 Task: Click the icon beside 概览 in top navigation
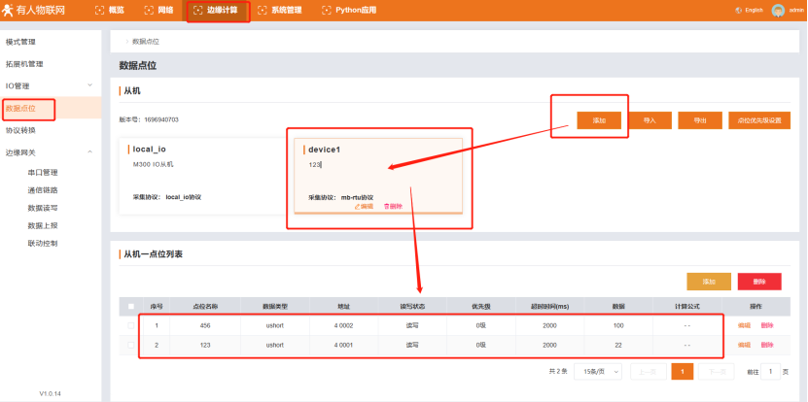(99, 10)
